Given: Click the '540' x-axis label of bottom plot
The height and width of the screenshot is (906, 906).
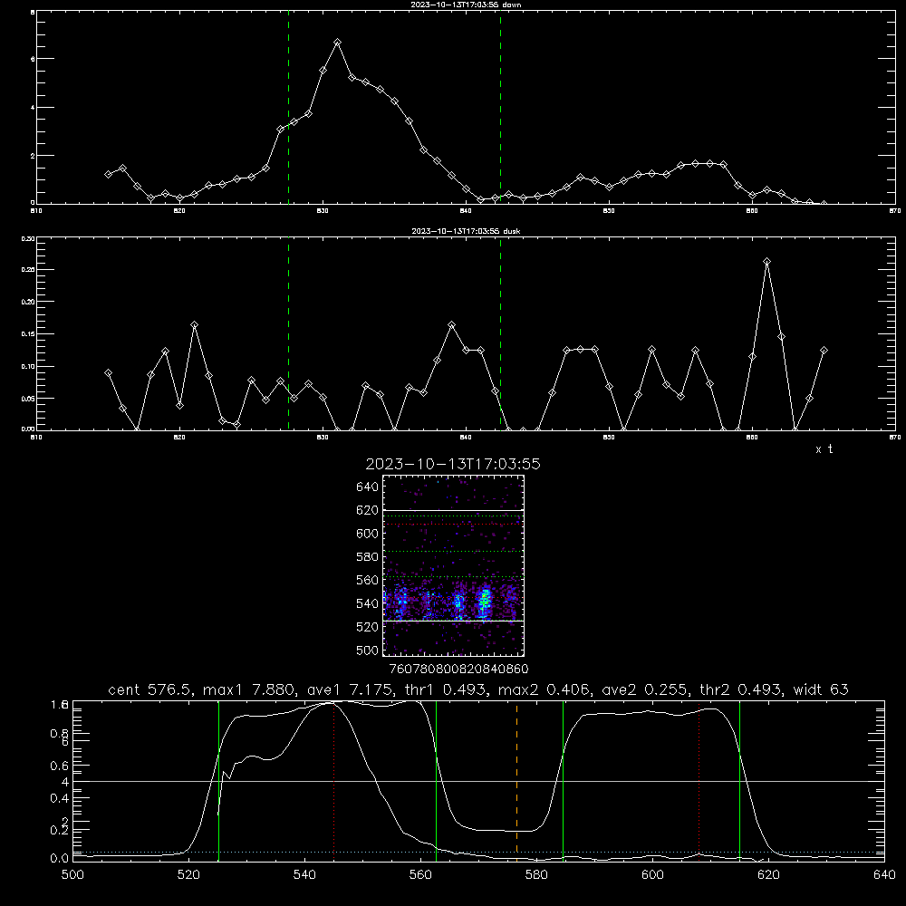Looking at the screenshot, I should 304,875.
